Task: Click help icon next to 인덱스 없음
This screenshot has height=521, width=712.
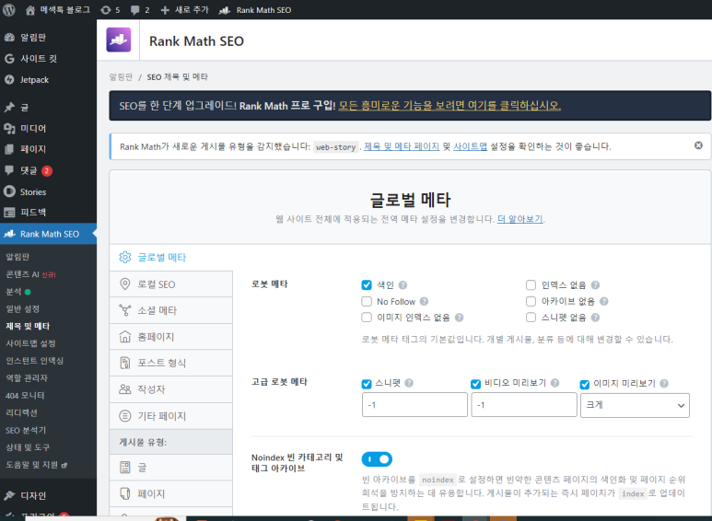Action: point(595,285)
